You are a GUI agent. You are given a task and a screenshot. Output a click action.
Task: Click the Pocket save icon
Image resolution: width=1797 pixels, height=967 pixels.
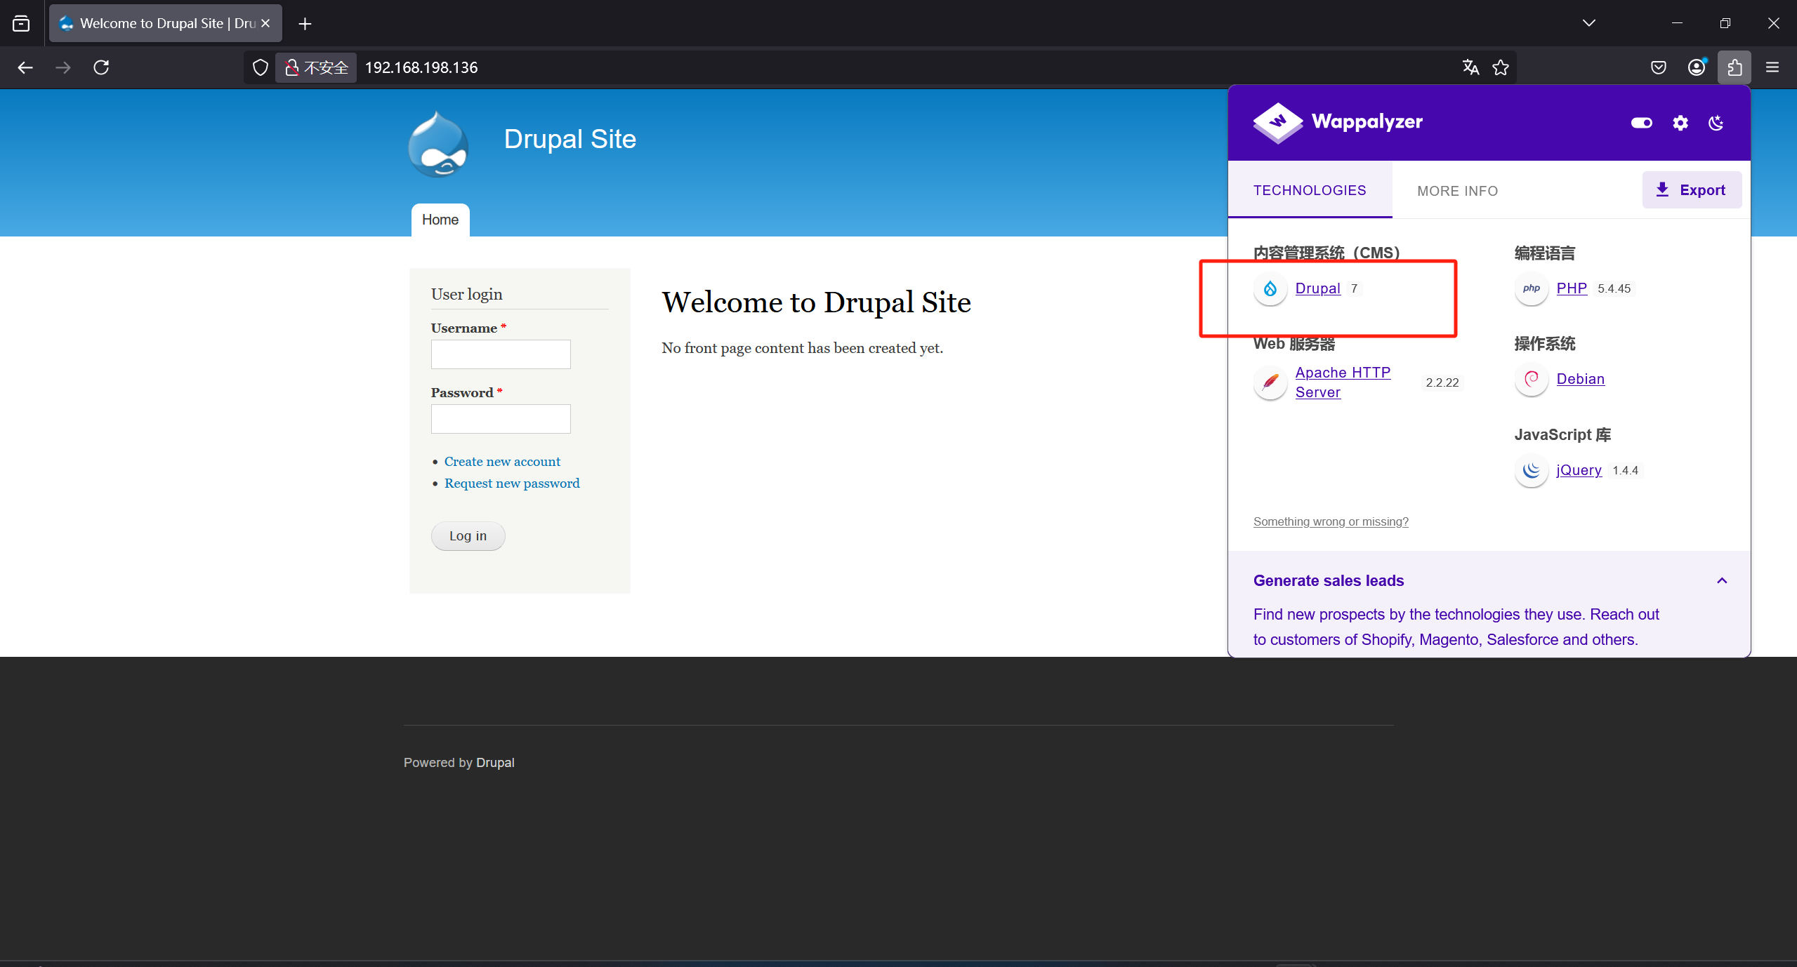click(1658, 67)
